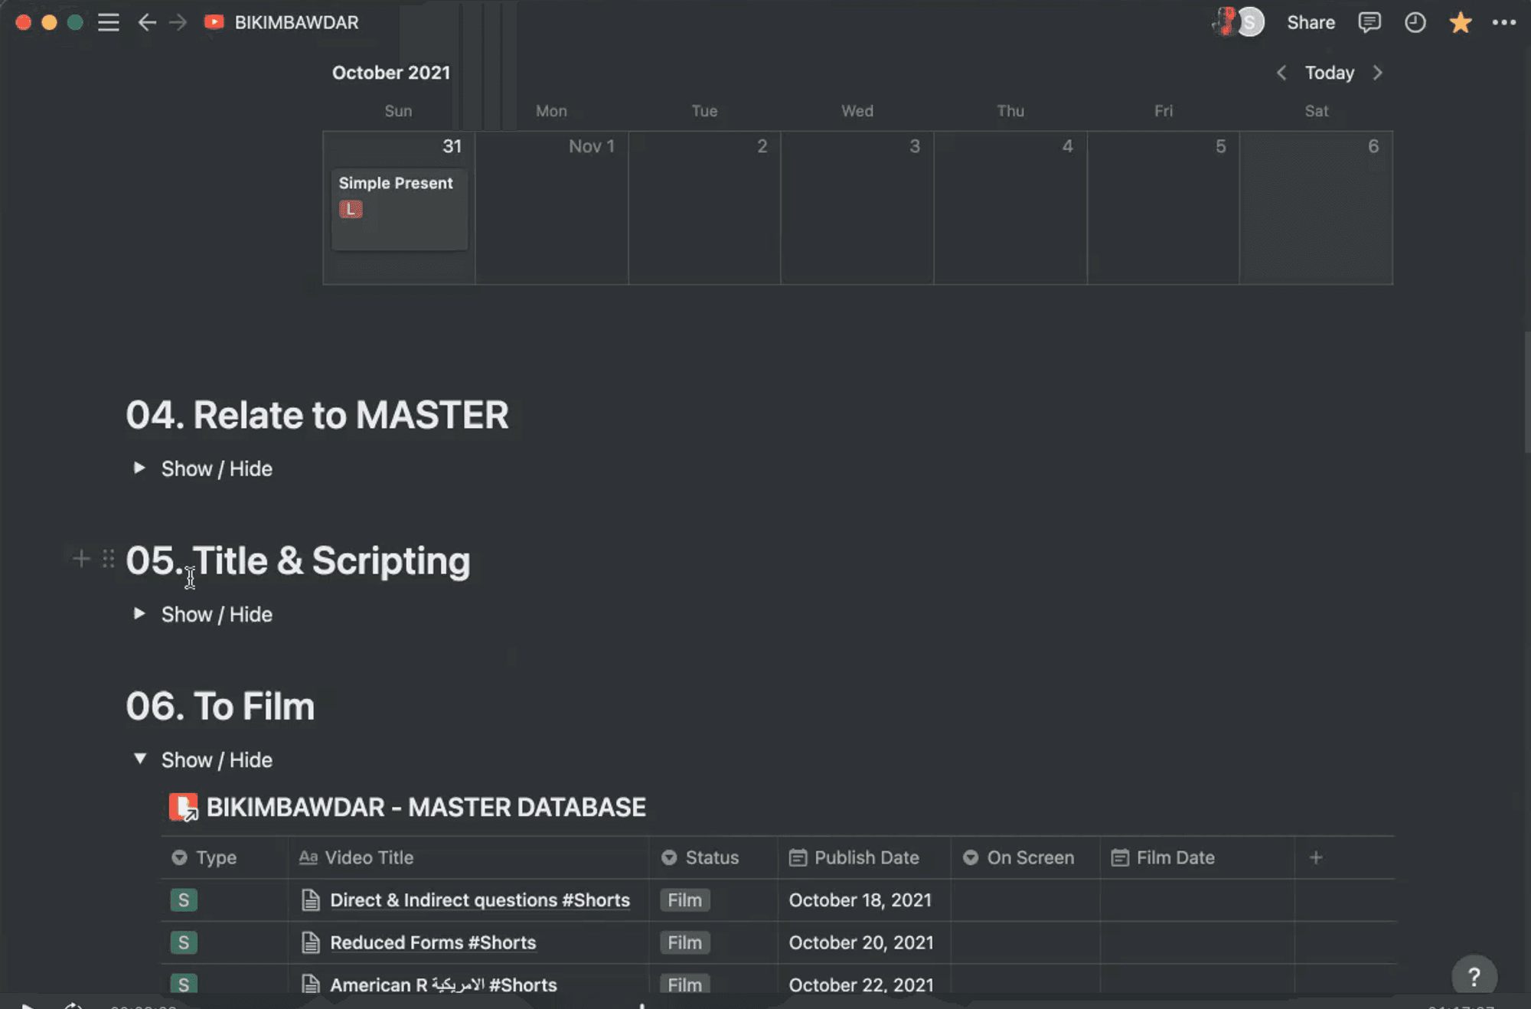The image size is (1531, 1009).
Task: Go to the previous calendar month arrow
Action: point(1281,73)
